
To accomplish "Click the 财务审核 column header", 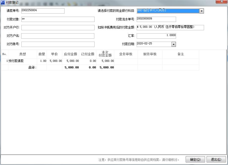I will point(150,54).
